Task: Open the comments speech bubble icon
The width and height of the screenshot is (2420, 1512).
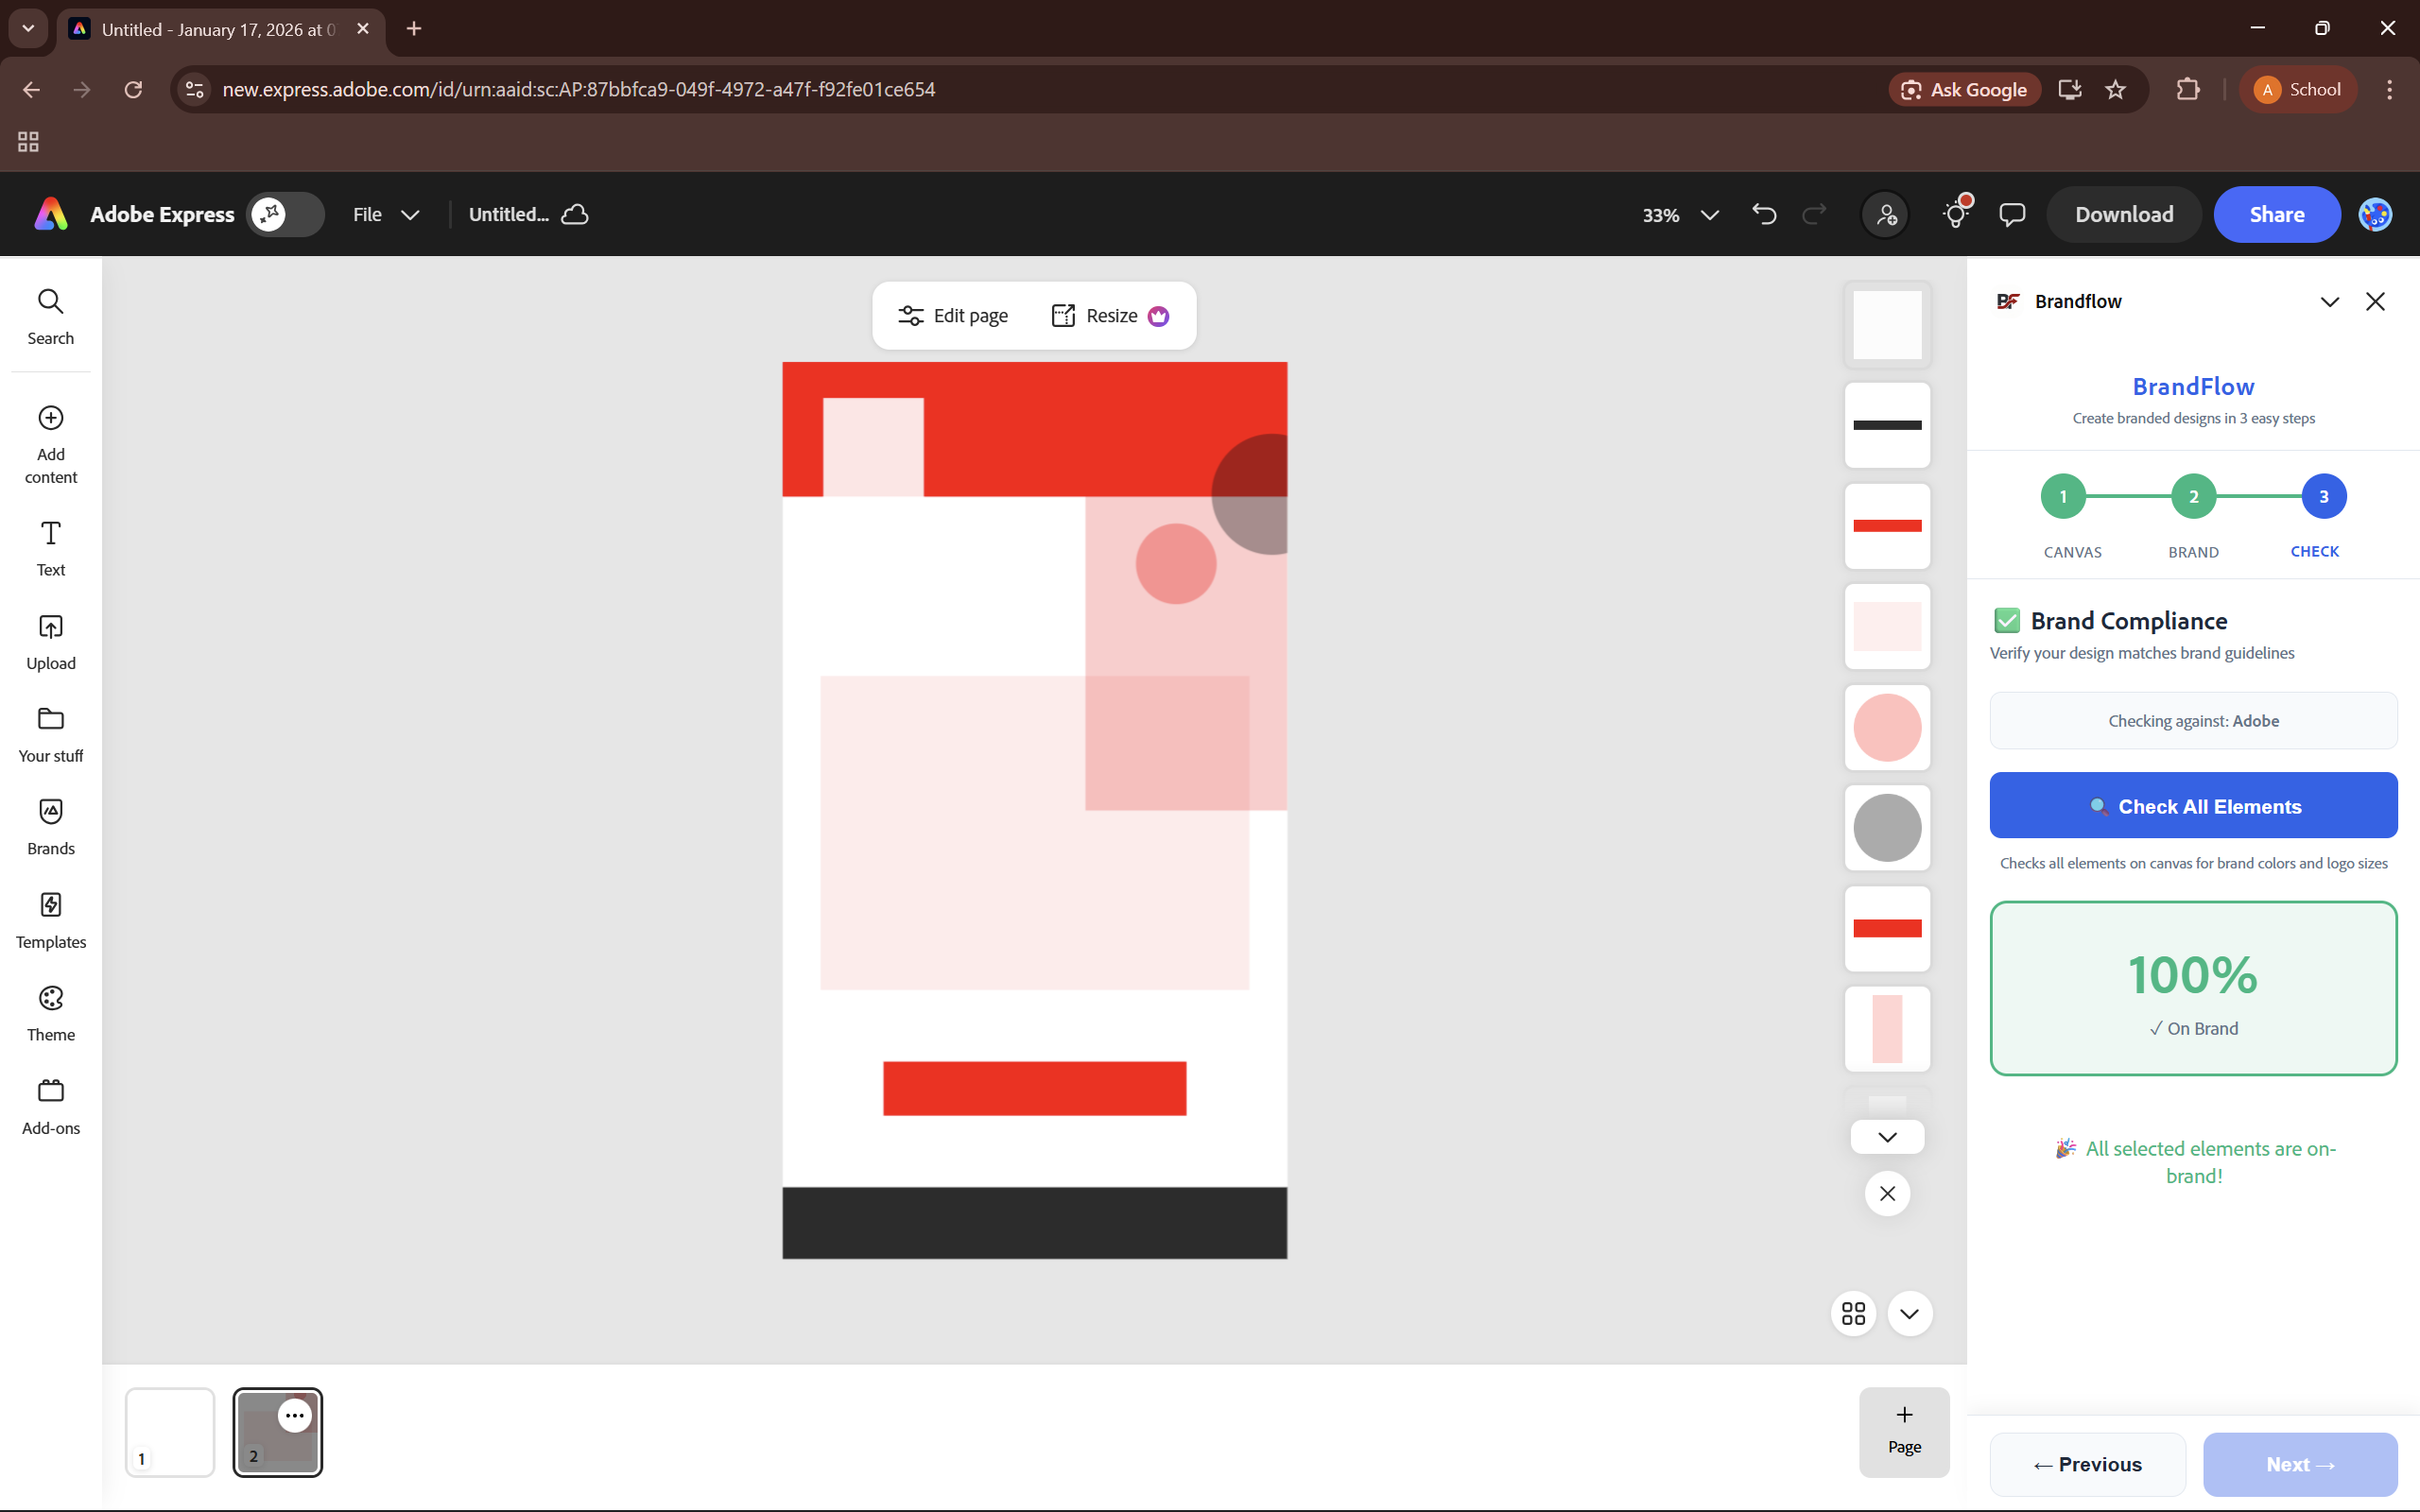Action: (x=2012, y=214)
